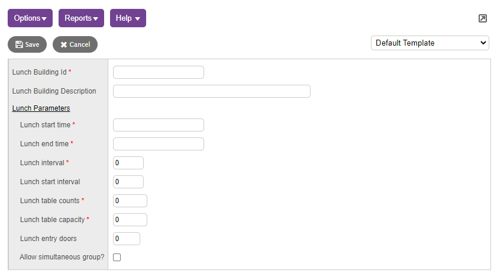494x276 pixels.
Task: Click the Cancel button label
Action: [80, 45]
